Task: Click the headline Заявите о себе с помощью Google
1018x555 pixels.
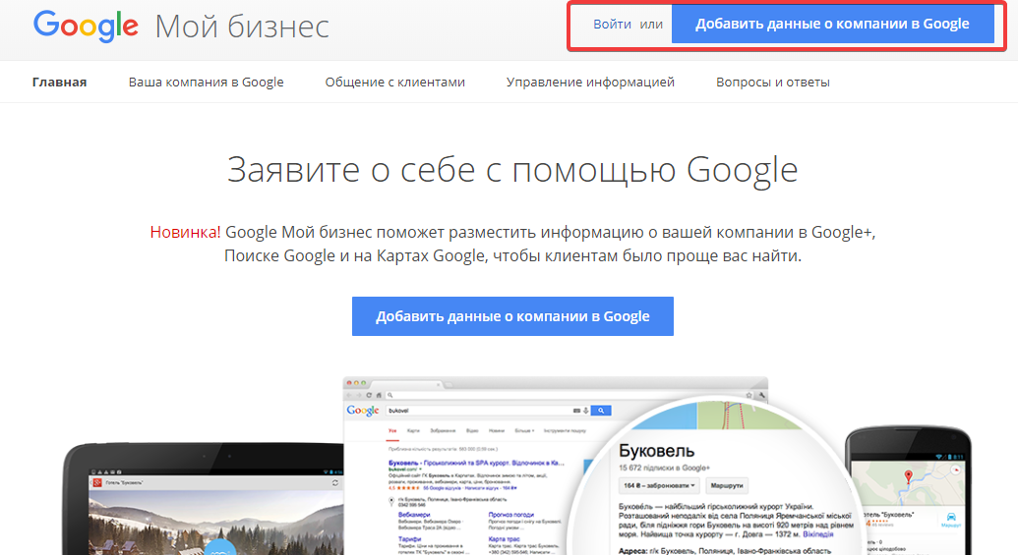Action: coord(512,171)
